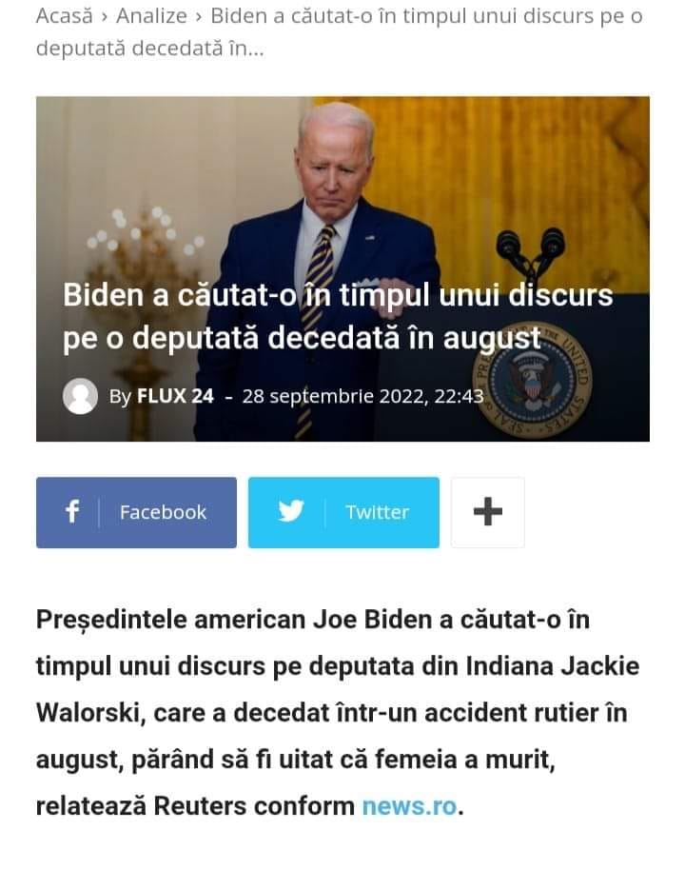The width and height of the screenshot is (685, 870).
Task: Click the chevron separator after Analize
Action: coord(199,17)
